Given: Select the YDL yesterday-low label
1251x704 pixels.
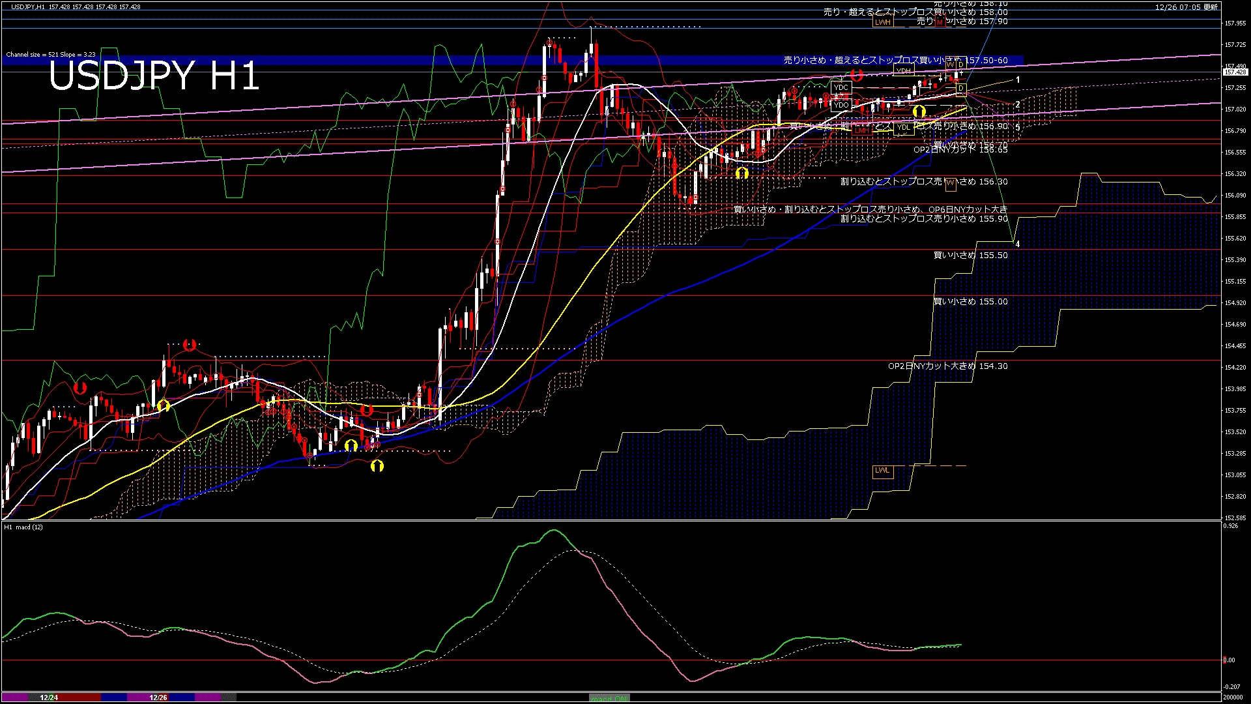Looking at the screenshot, I should (x=904, y=128).
